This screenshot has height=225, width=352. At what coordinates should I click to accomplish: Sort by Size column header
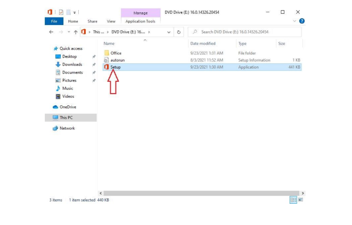[x=282, y=44]
